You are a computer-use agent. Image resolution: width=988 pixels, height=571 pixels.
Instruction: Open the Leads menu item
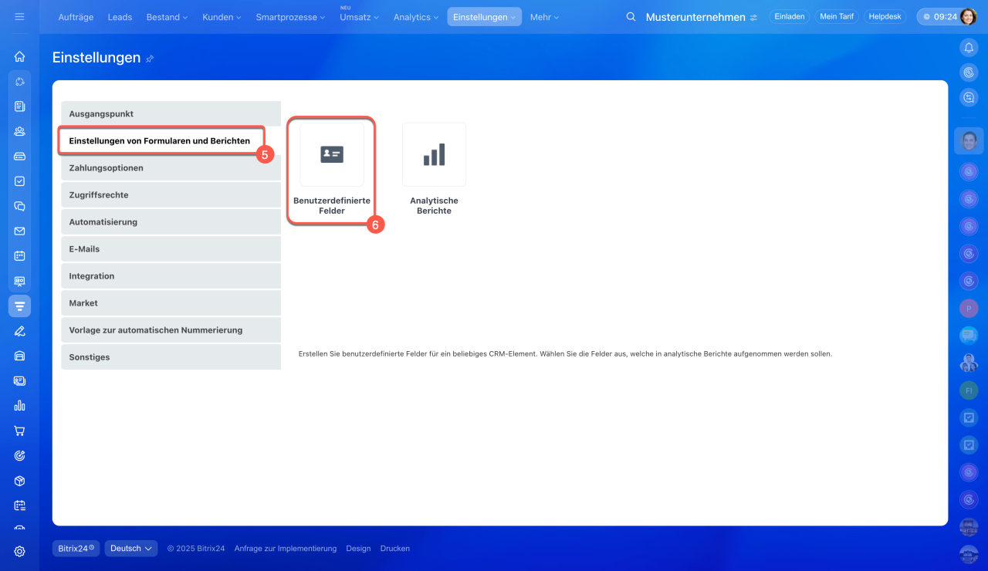click(x=120, y=17)
